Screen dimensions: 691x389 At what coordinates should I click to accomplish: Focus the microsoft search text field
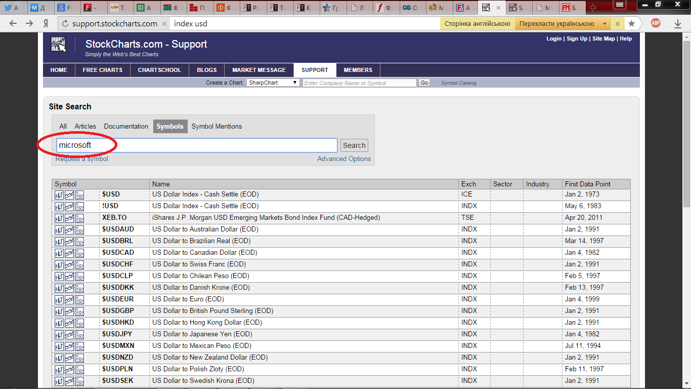[x=197, y=145]
